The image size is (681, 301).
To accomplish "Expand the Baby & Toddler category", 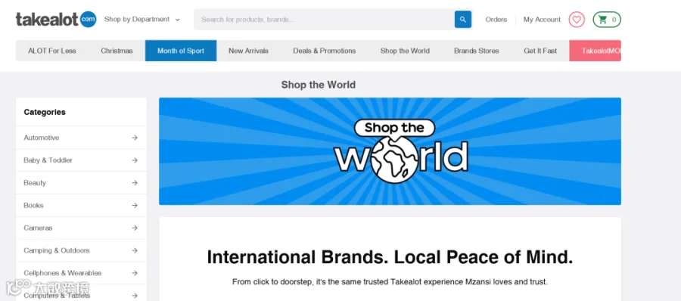I will coord(81,160).
